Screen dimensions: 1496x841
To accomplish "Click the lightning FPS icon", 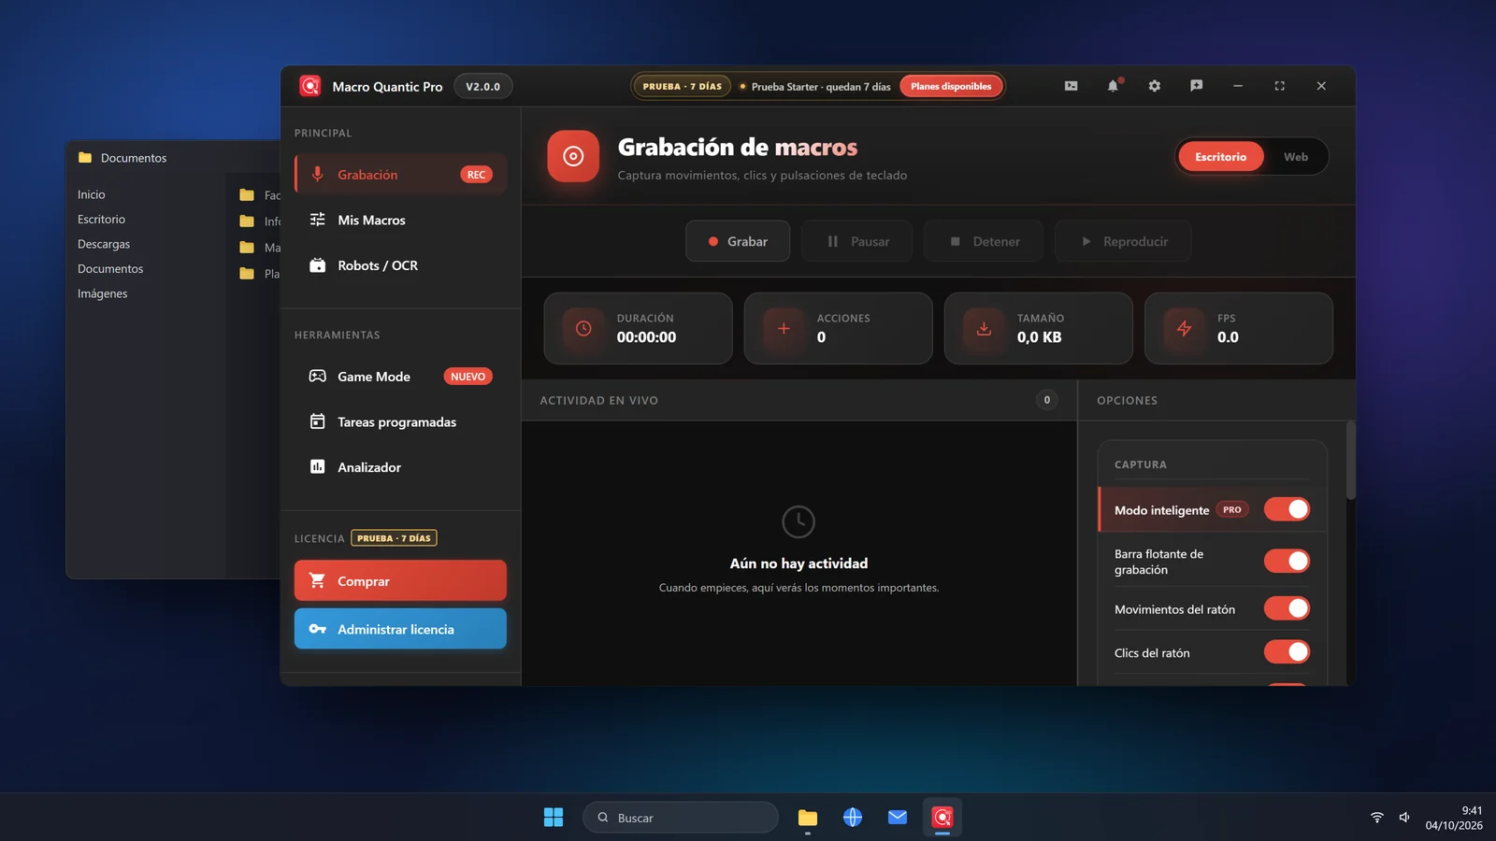I will [x=1184, y=328].
